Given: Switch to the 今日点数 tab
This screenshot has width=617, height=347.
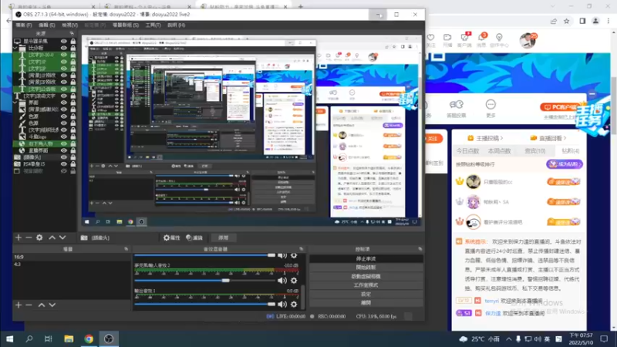Looking at the screenshot, I should (467, 151).
